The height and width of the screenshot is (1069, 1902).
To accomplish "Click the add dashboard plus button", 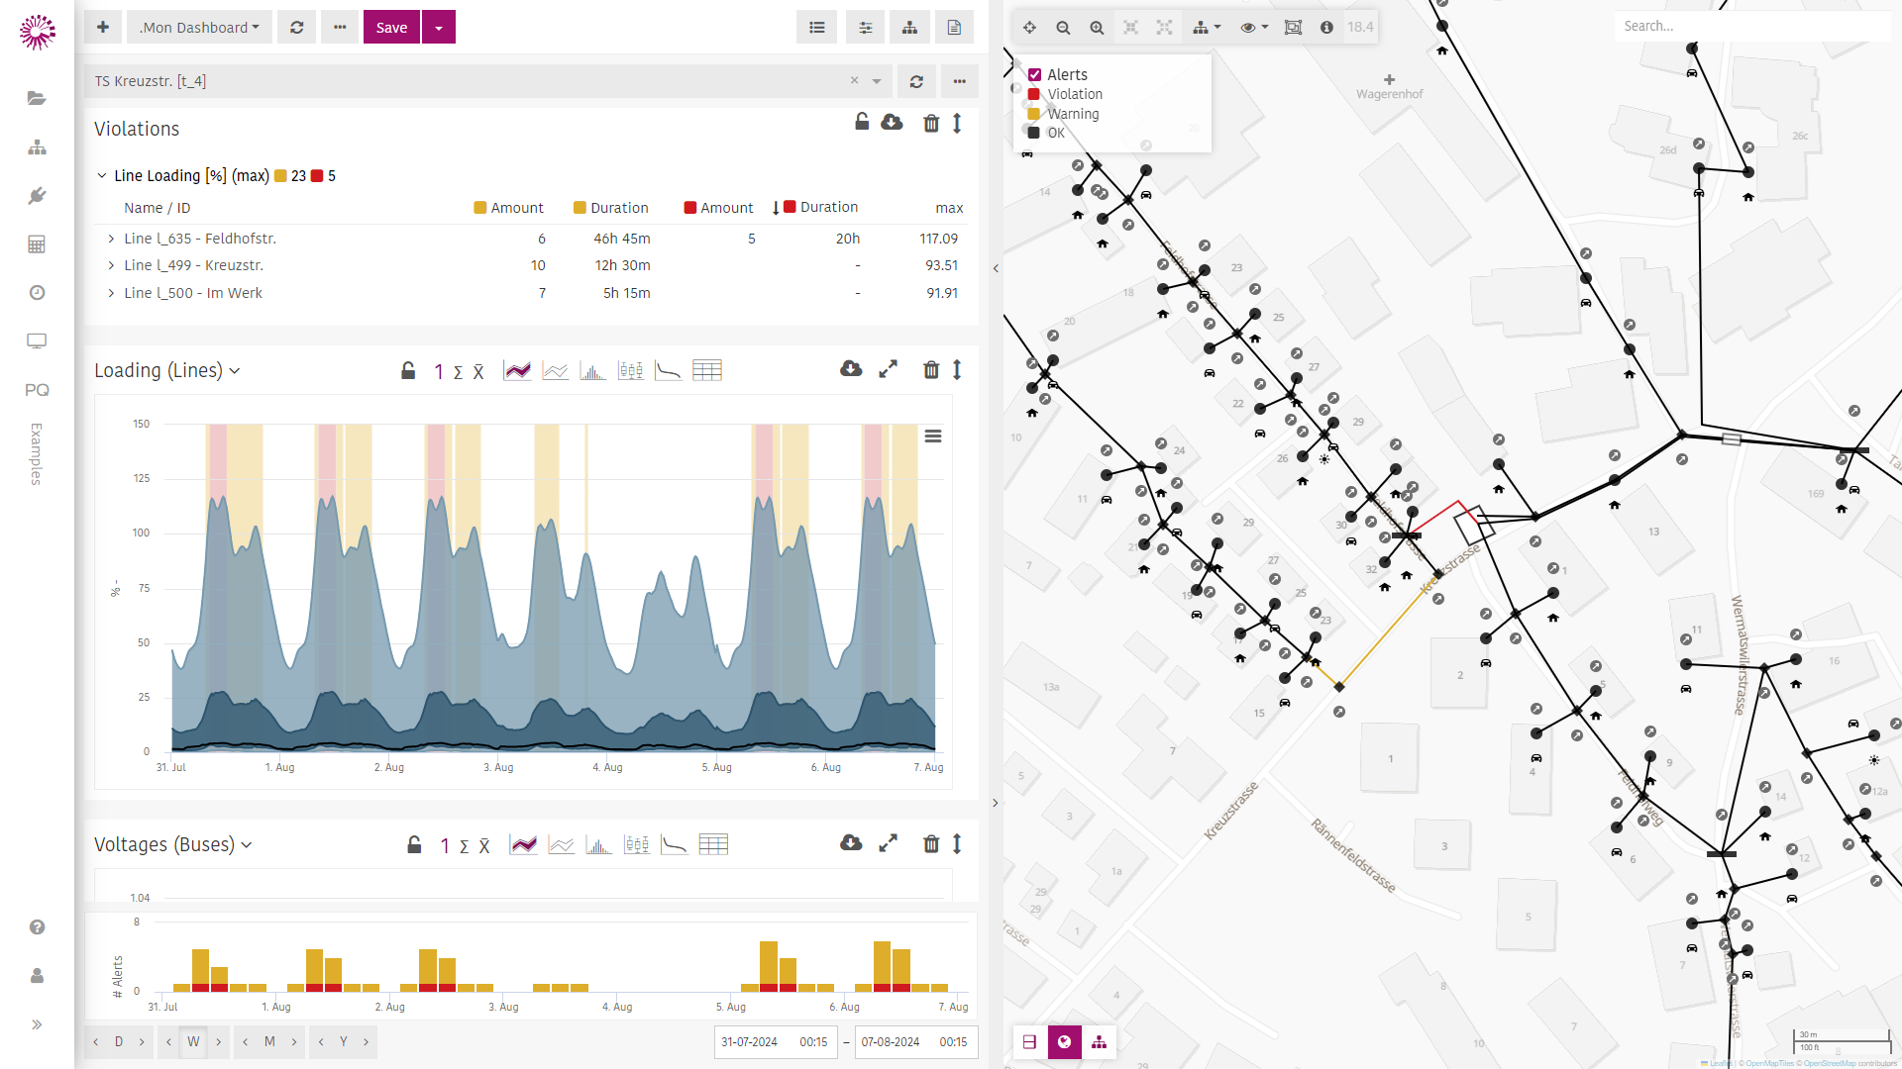I will click(103, 28).
